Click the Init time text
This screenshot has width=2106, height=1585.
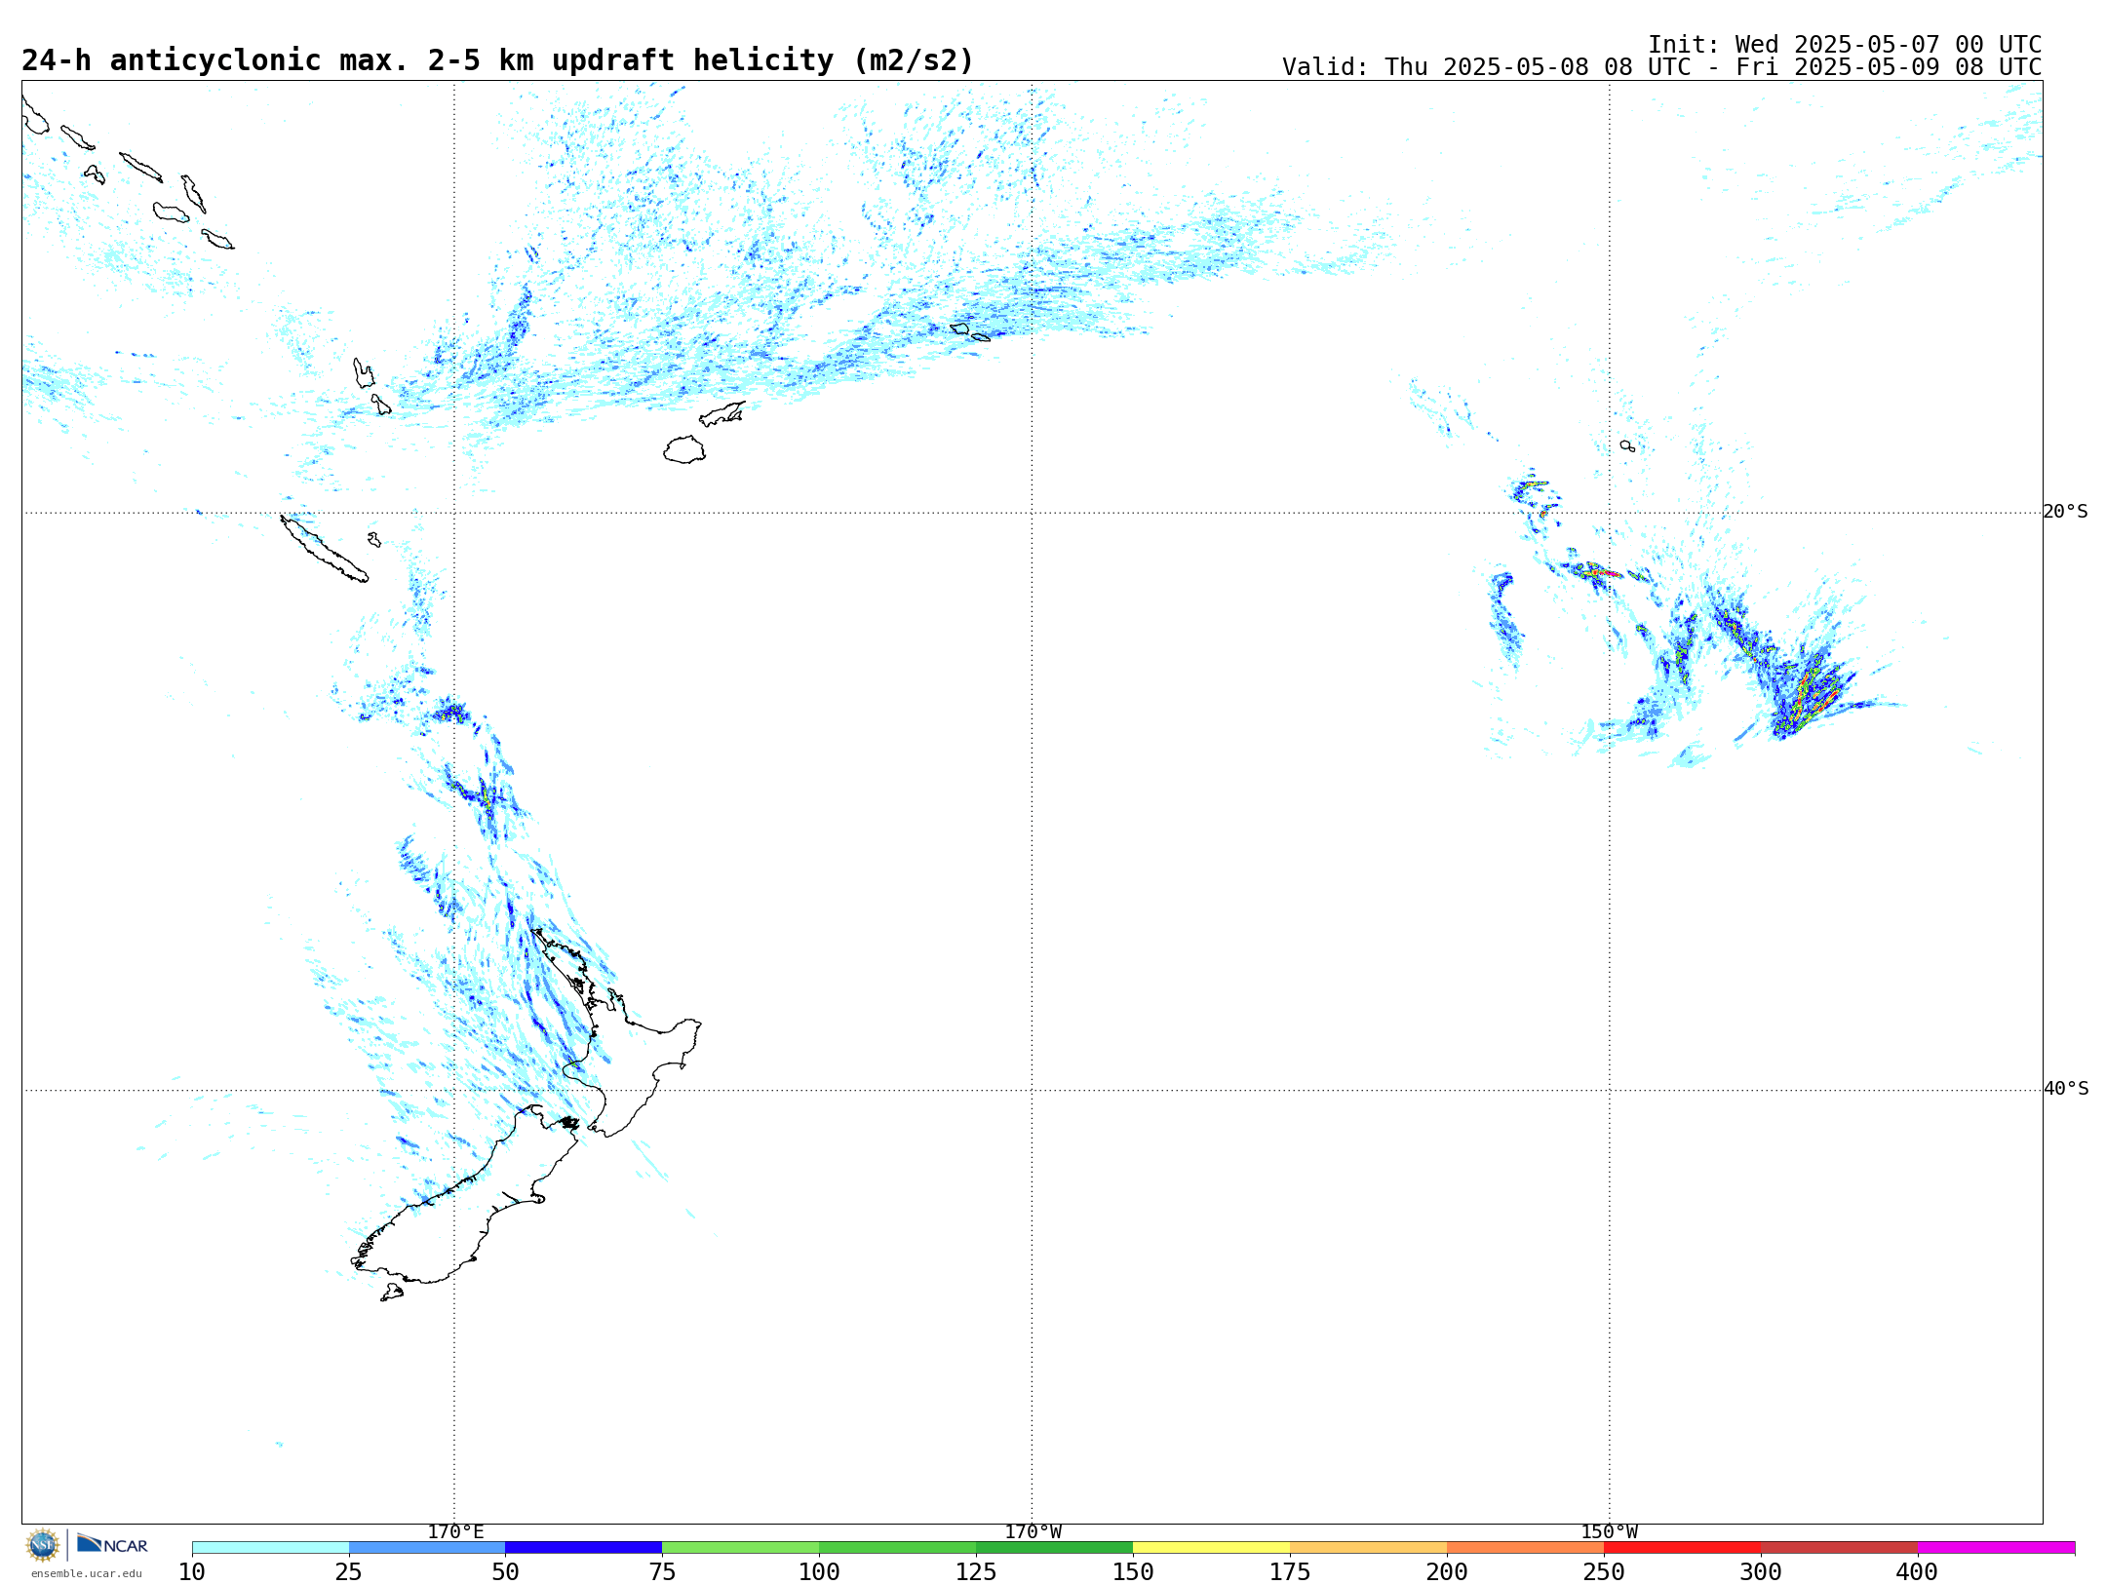[1845, 45]
